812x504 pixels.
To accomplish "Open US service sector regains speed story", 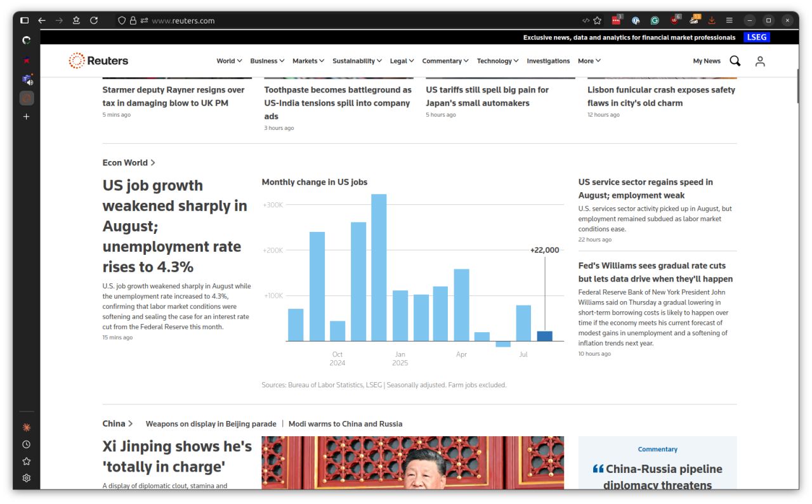I will 645,188.
